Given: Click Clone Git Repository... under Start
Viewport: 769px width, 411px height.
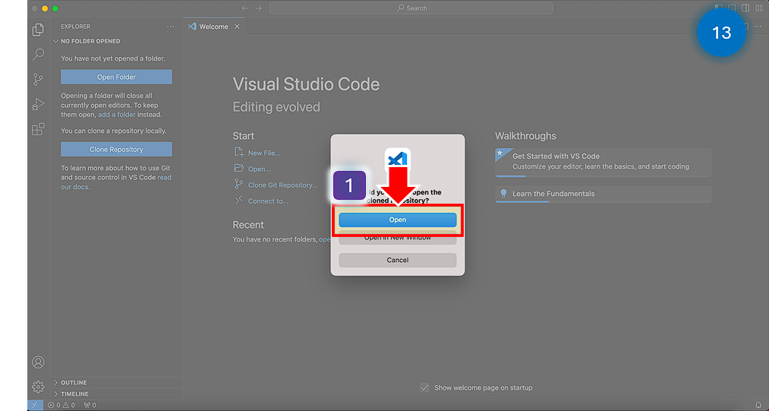Looking at the screenshot, I should point(276,185).
